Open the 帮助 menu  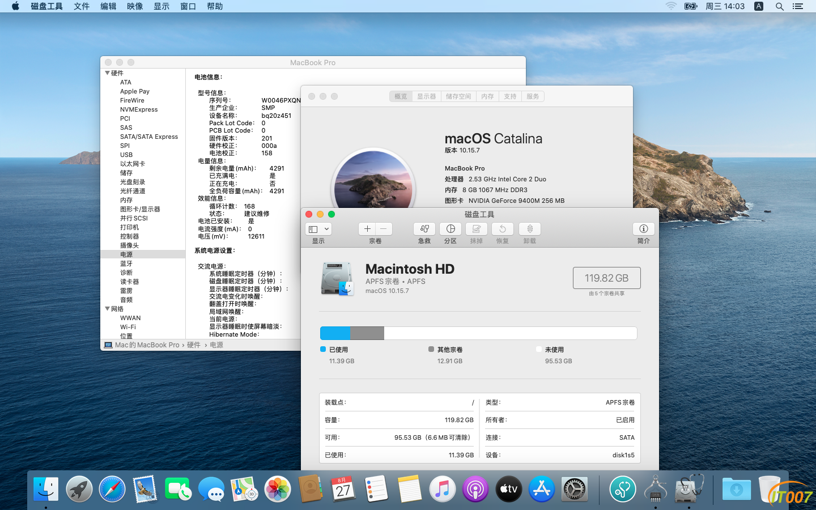[x=215, y=6]
